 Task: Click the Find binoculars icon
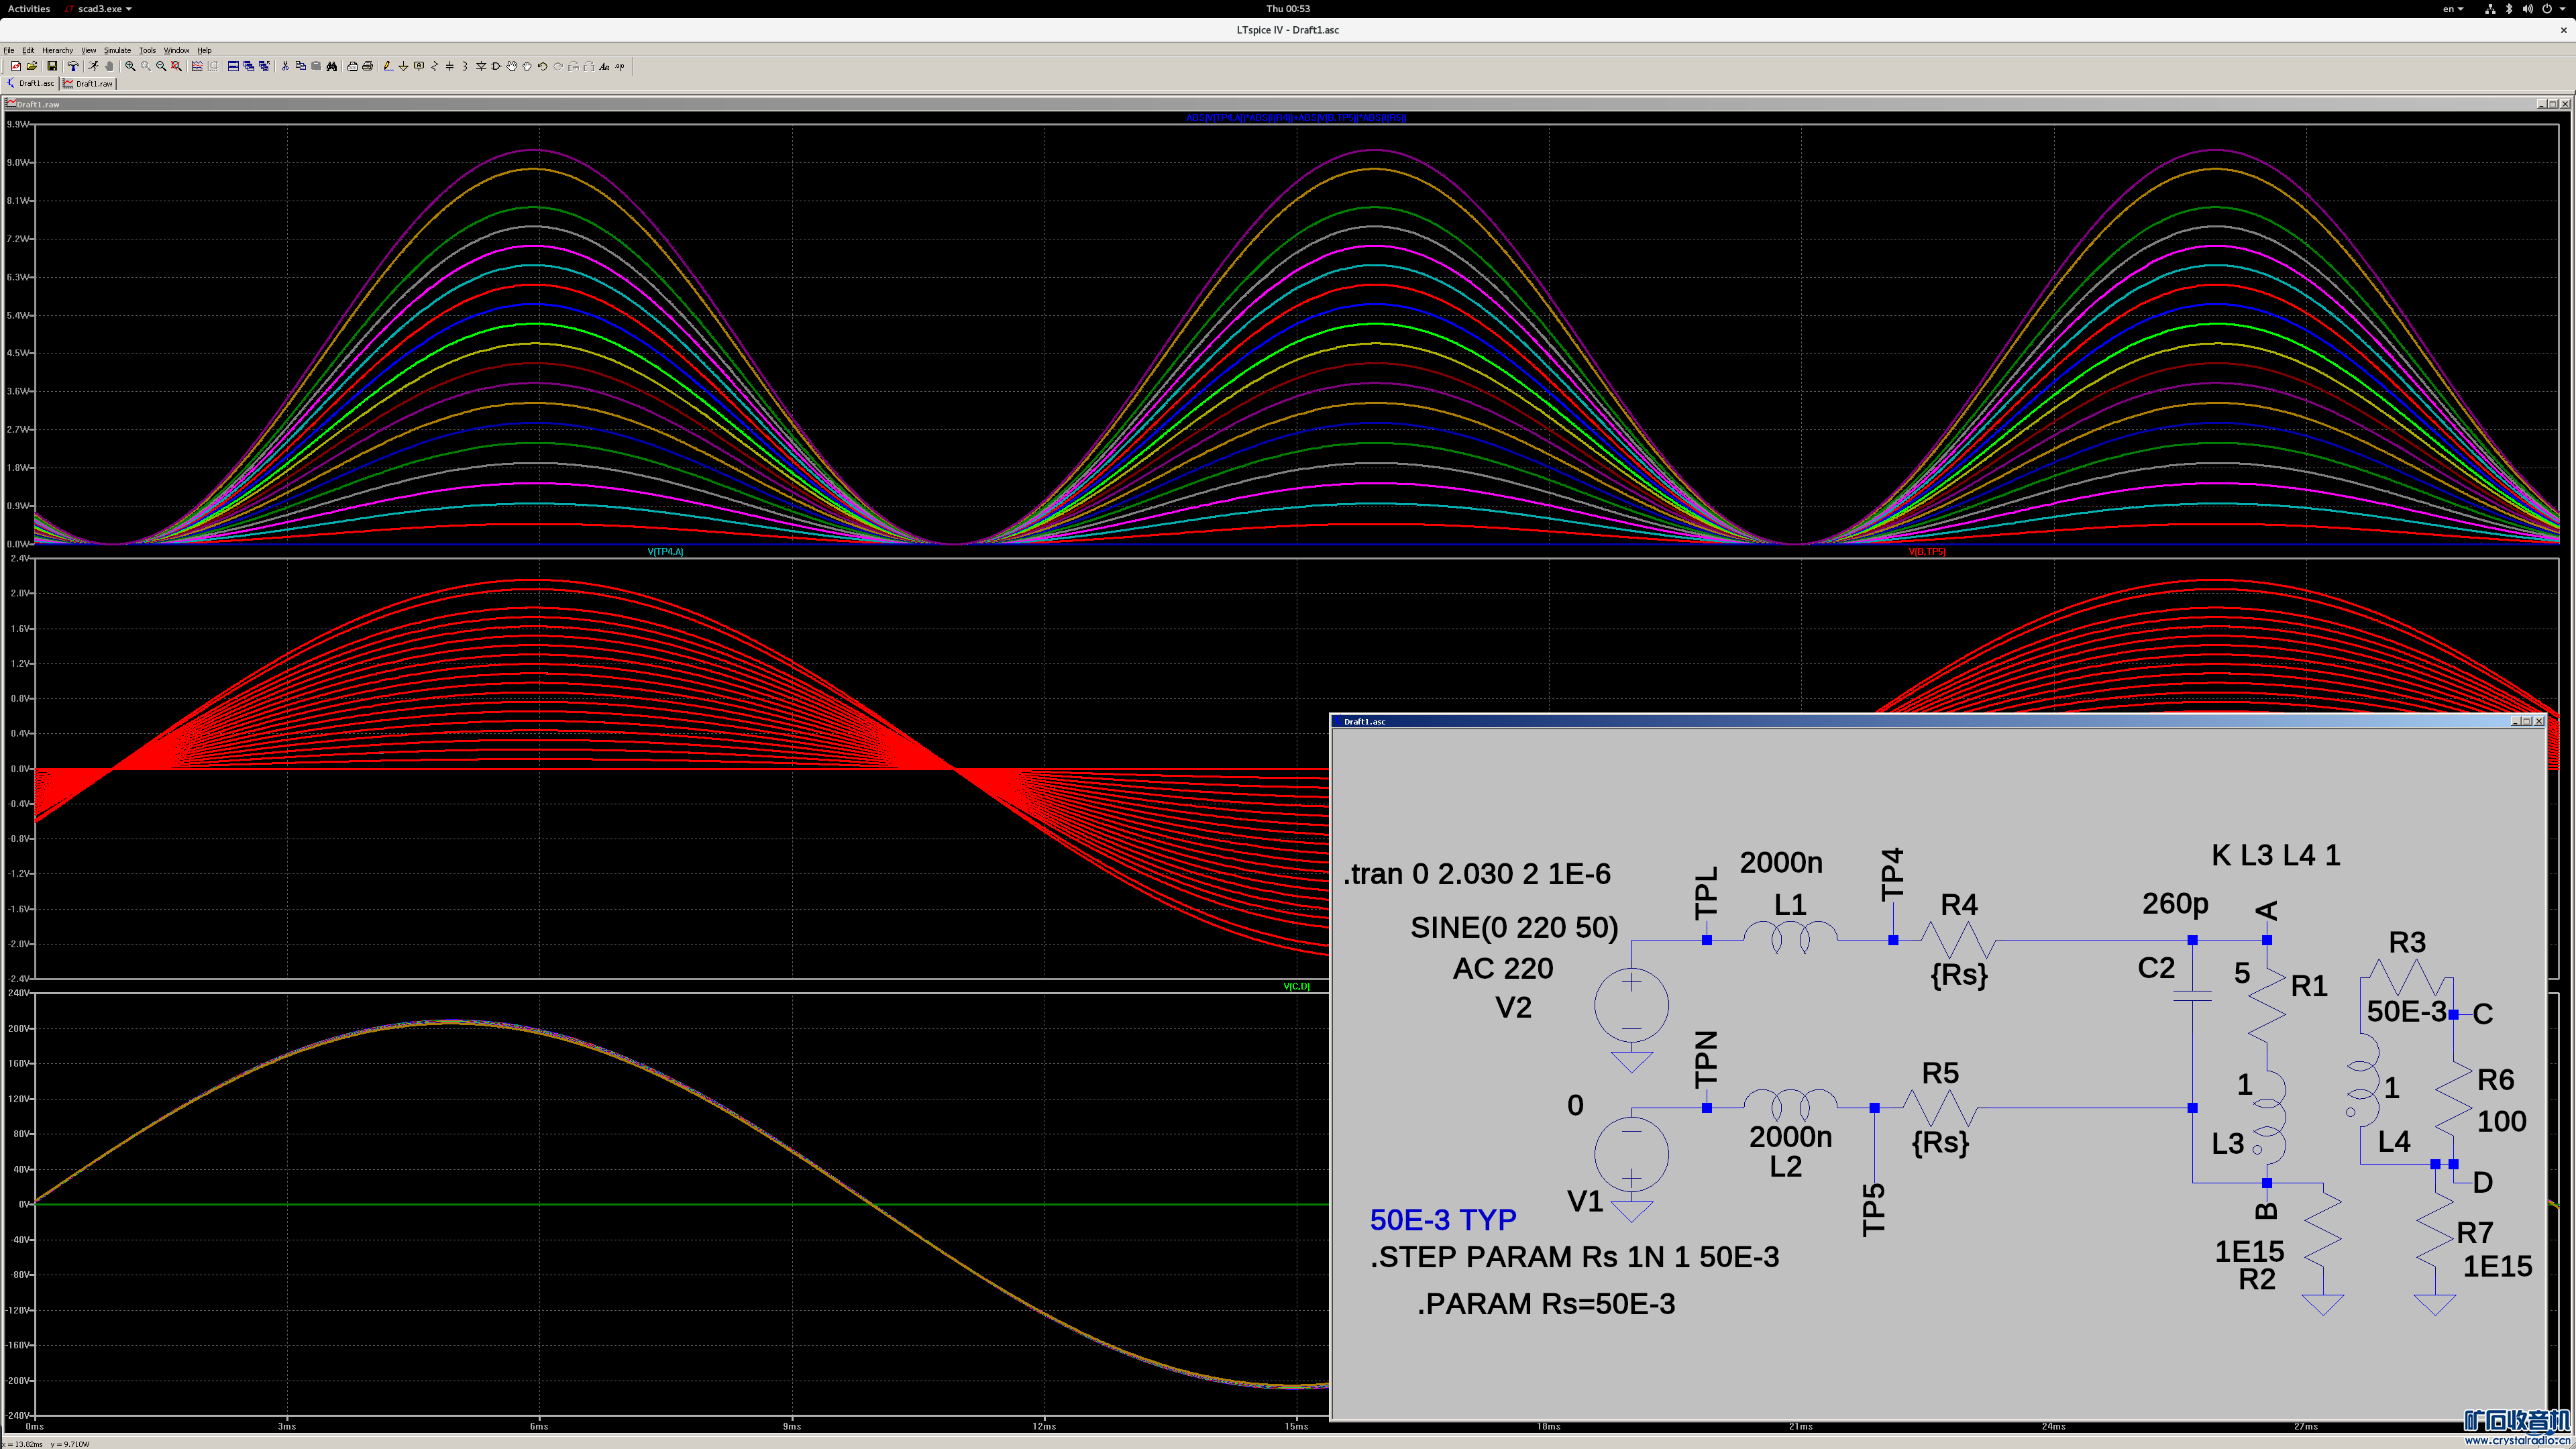[x=332, y=66]
